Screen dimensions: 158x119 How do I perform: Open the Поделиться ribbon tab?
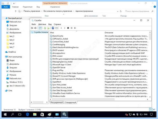tap(27, 7)
